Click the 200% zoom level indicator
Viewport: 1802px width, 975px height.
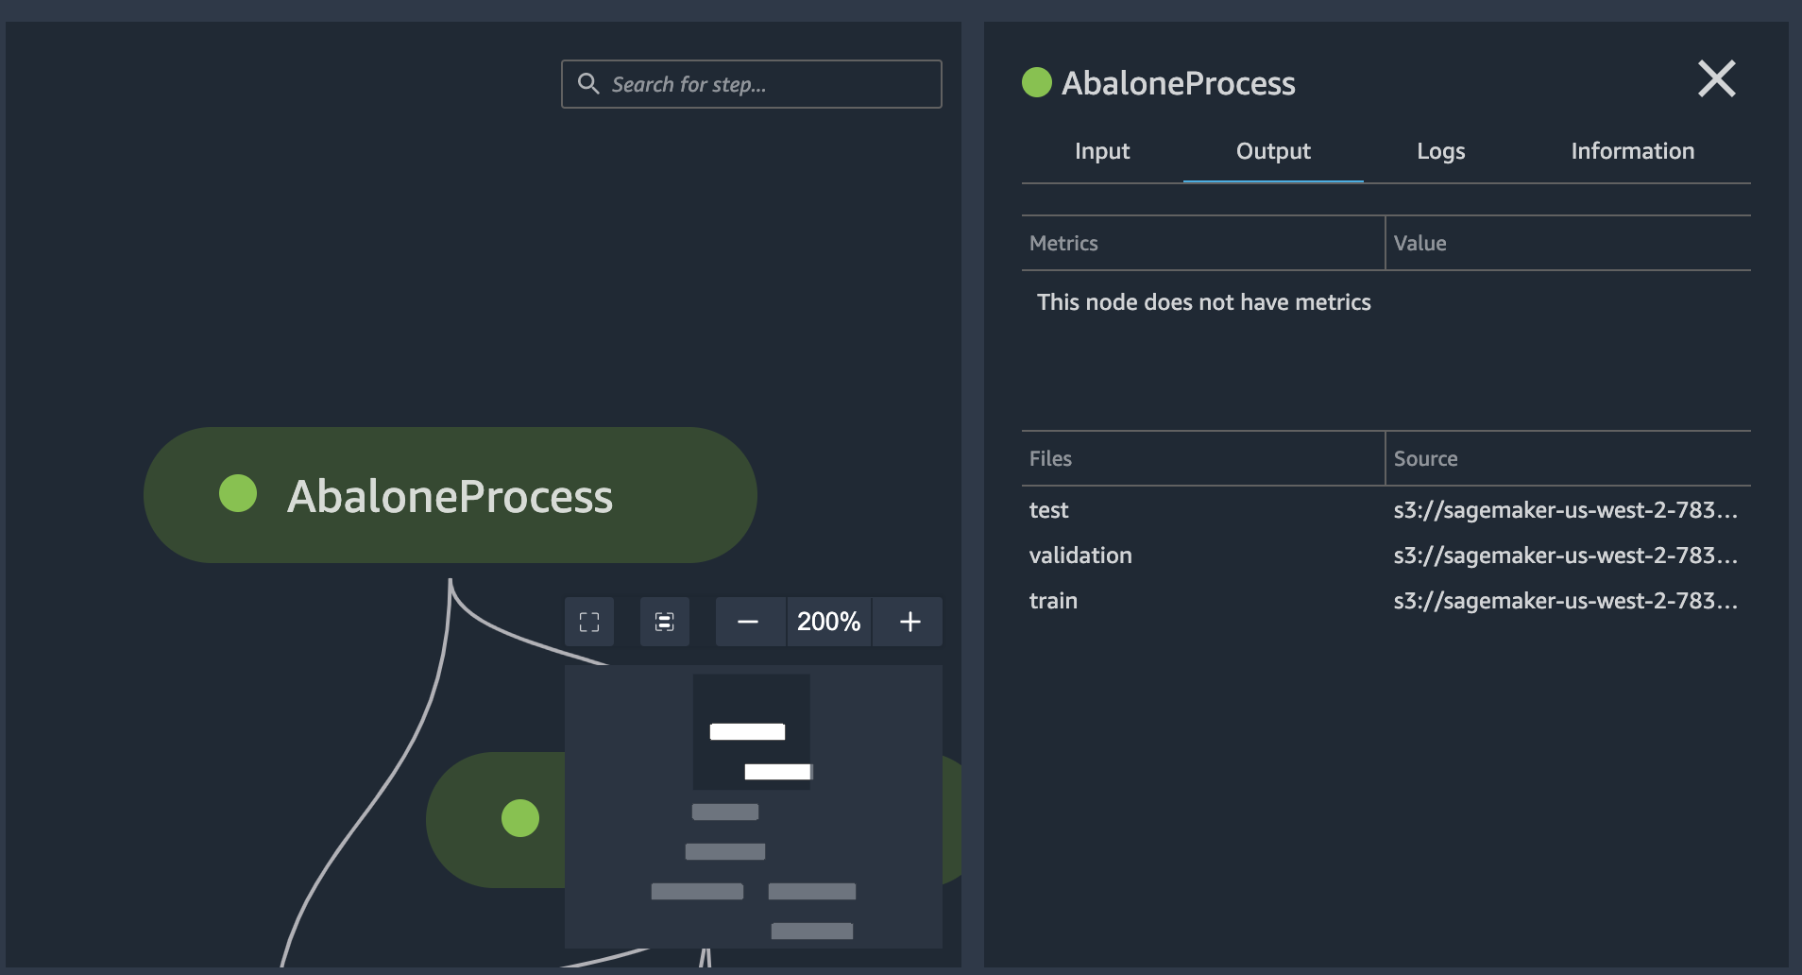click(x=828, y=622)
